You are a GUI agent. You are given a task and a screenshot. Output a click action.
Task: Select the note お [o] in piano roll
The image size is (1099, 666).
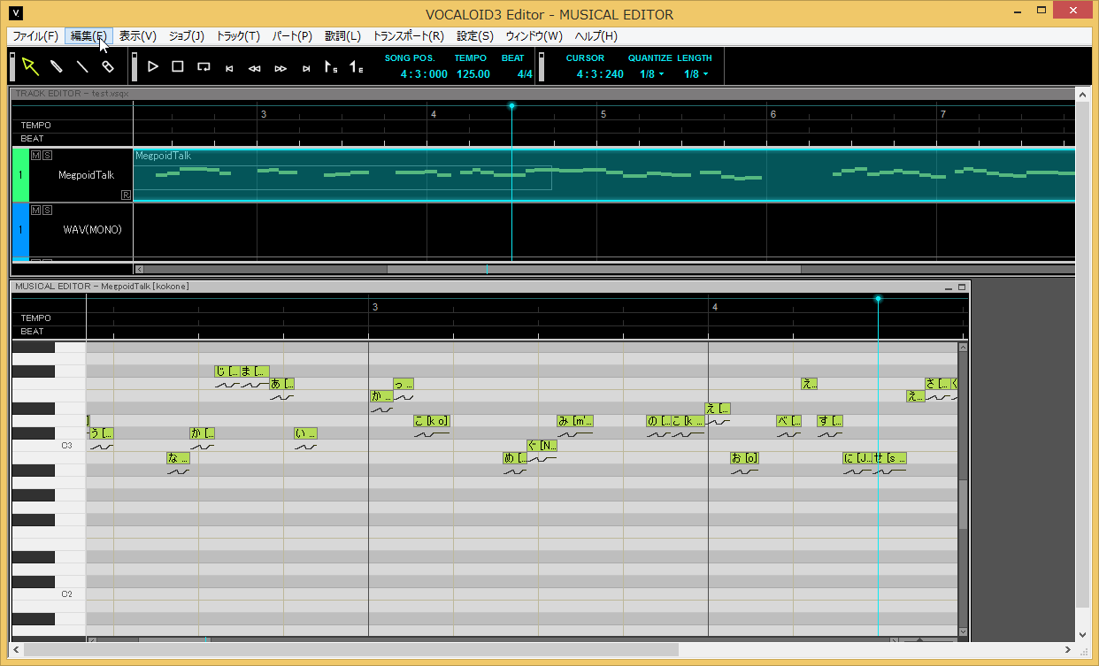(x=745, y=457)
